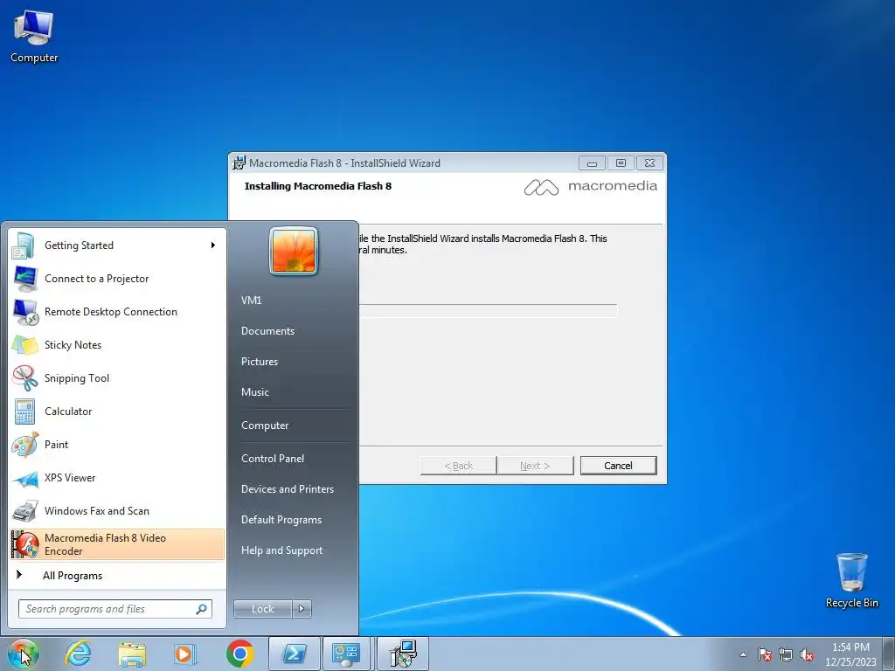Open Control Panel
Image resolution: width=895 pixels, height=671 pixels.
coord(273,459)
